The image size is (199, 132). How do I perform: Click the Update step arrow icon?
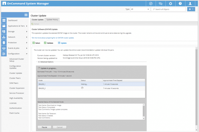click(x=59, y=43)
